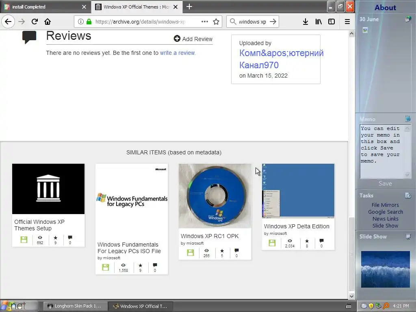Image resolution: width=416 pixels, height=312 pixels.
Task: Click the page scrollbar down arrow
Action: (351, 296)
